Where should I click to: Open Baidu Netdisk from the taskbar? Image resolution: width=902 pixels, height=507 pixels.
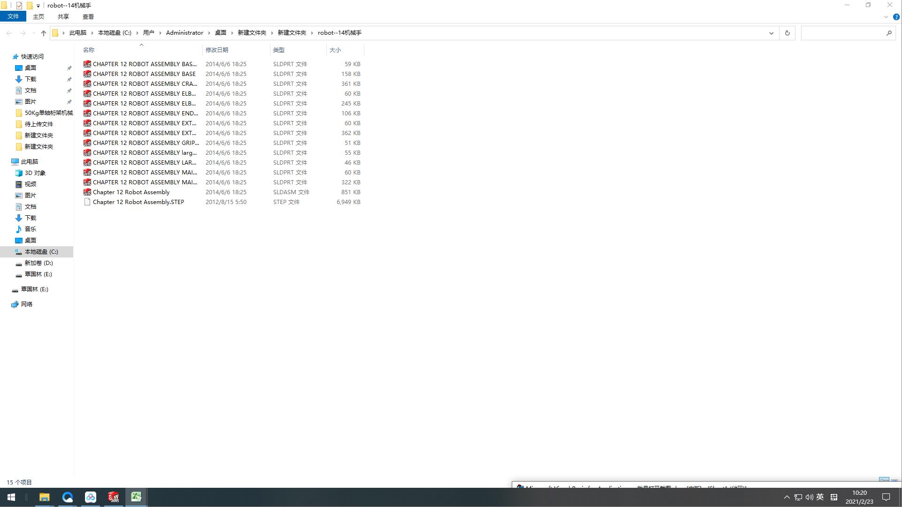click(90, 497)
